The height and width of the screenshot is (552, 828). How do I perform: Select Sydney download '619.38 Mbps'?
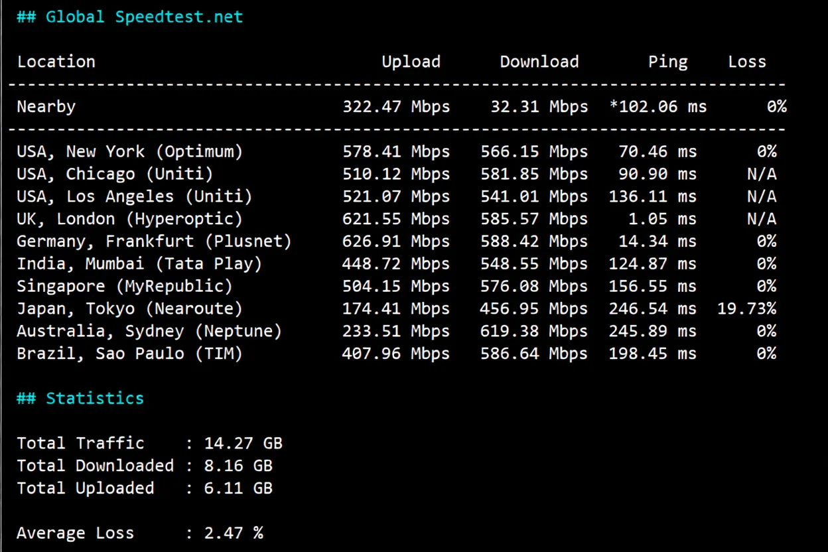(x=534, y=331)
